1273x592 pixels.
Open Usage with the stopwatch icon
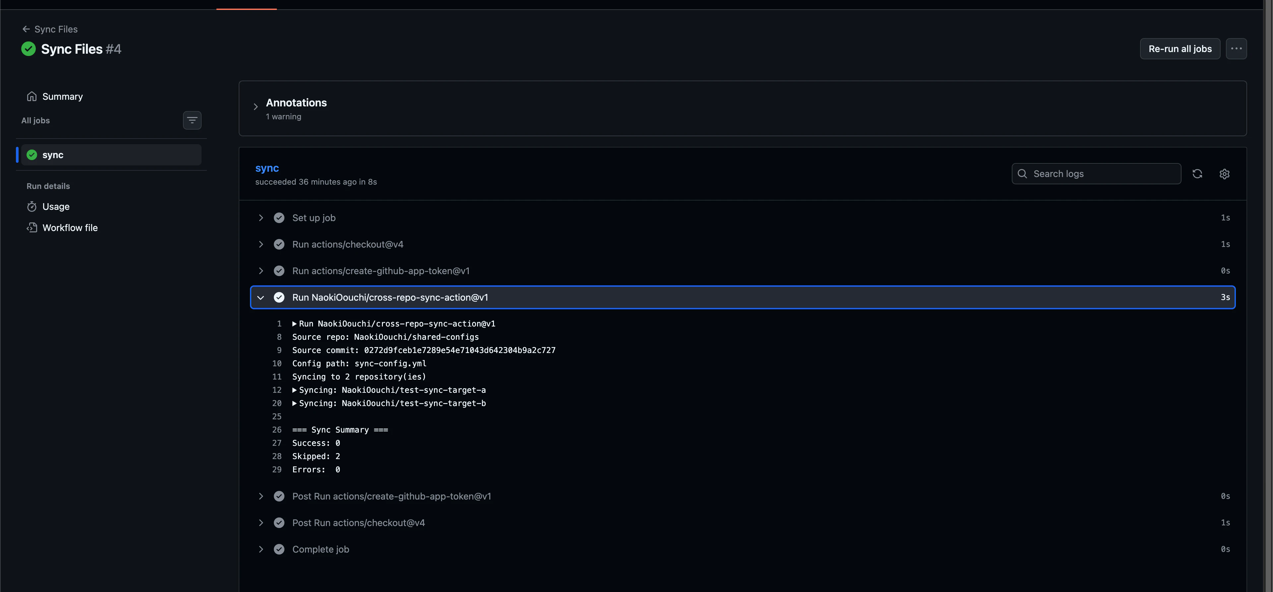pyautogui.click(x=31, y=207)
